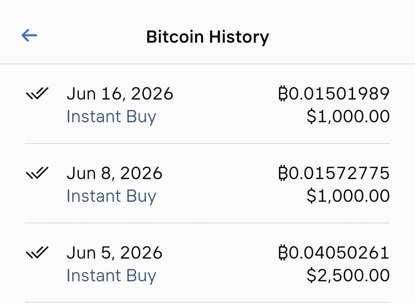Tap the Bitcoin History title

pos(207,37)
